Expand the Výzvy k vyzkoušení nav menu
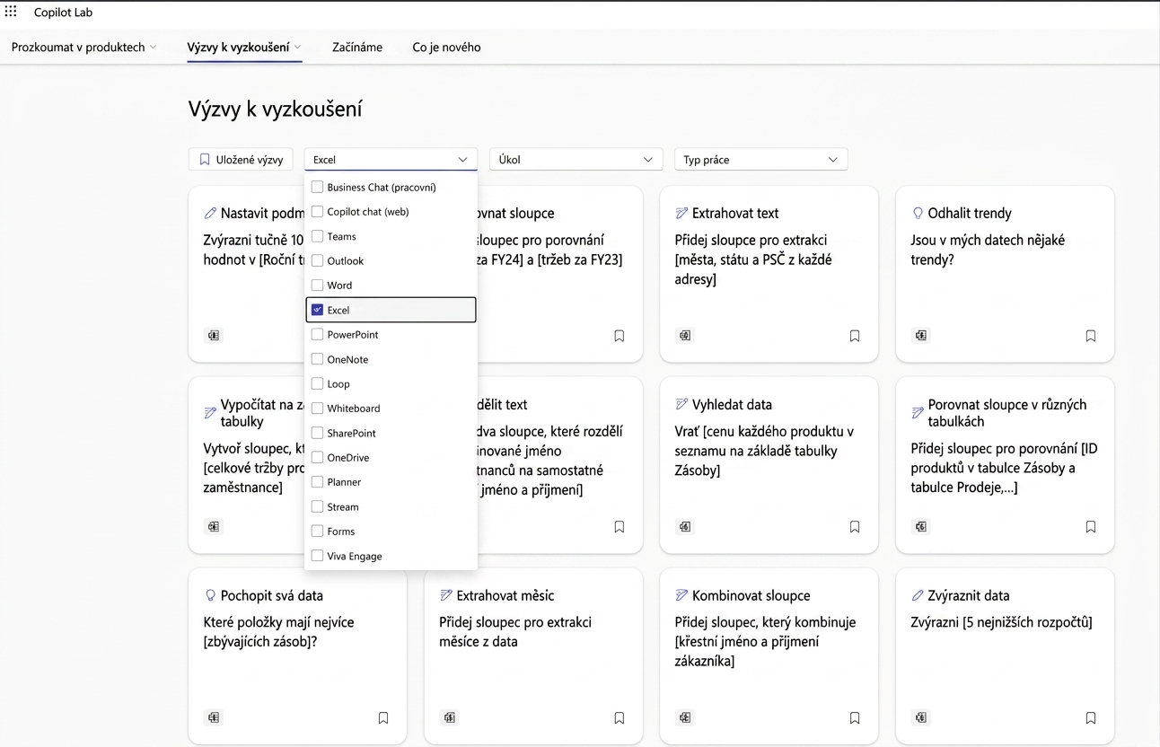This screenshot has width=1160, height=747. click(x=244, y=47)
